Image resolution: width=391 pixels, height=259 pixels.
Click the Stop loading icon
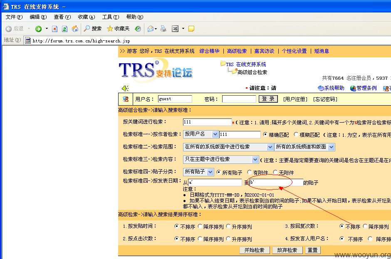click(54, 29)
